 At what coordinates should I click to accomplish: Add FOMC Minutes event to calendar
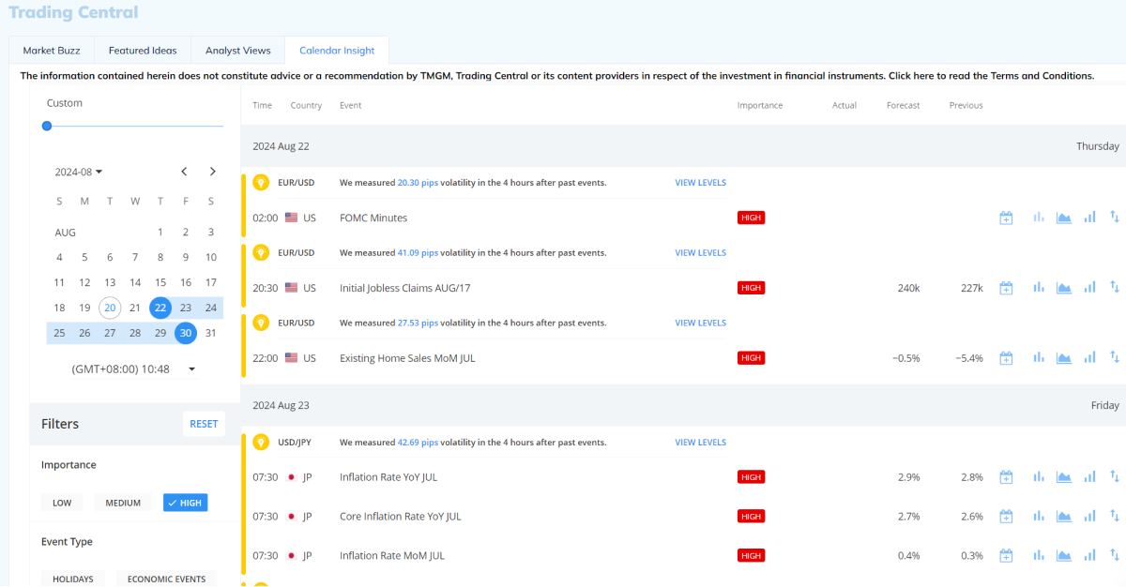1006,217
